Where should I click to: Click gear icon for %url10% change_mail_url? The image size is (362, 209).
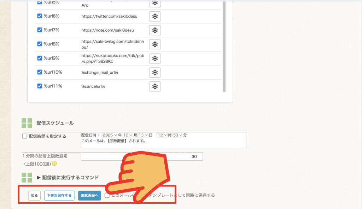(x=155, y=72)
